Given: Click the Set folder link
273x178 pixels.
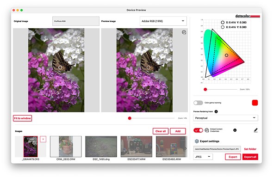Looking at the screenshot, I should [250, 149].
